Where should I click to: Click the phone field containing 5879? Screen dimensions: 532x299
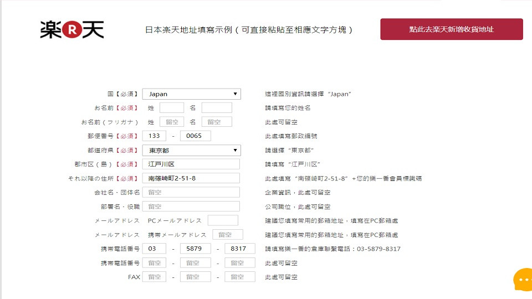pos(195,249)
